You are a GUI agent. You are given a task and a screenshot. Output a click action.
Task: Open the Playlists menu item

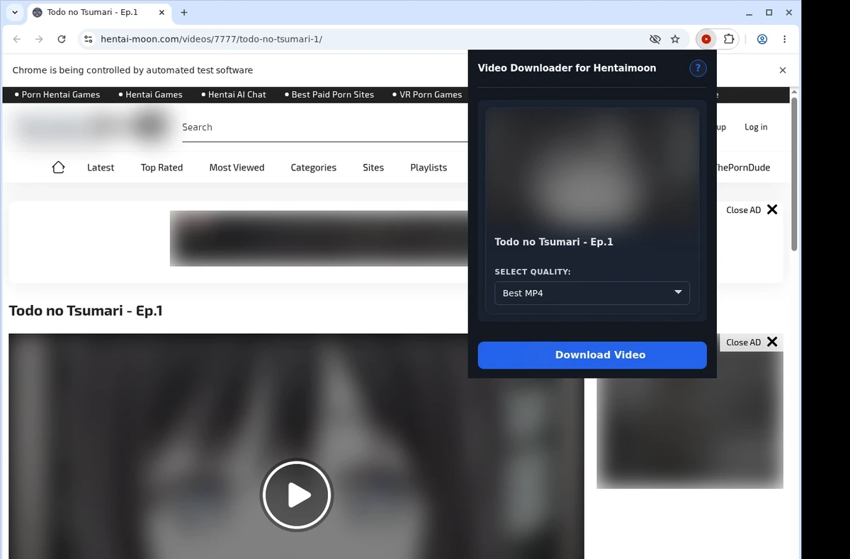coord(429,168)
